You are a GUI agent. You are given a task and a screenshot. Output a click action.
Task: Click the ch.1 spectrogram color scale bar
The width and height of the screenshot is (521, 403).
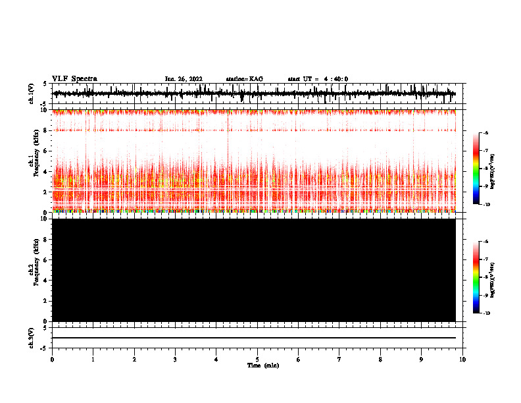point(476,169)
